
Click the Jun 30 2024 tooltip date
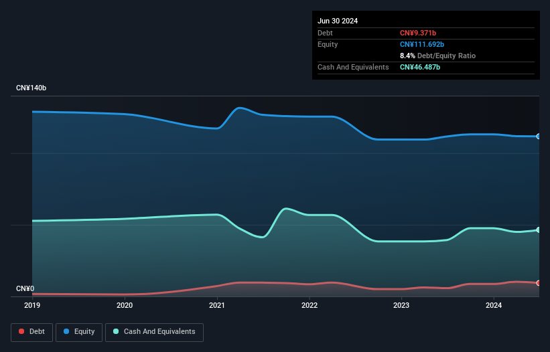(338, 21)
